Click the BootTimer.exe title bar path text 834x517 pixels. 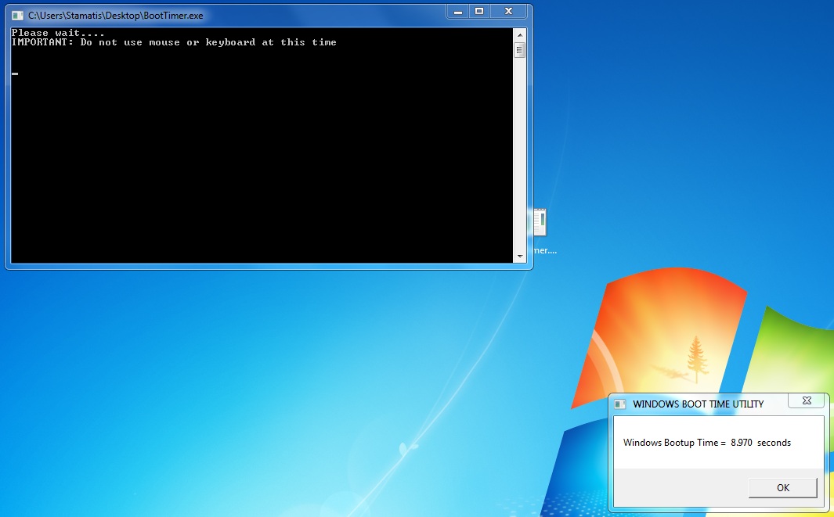(x=115, y=16)
